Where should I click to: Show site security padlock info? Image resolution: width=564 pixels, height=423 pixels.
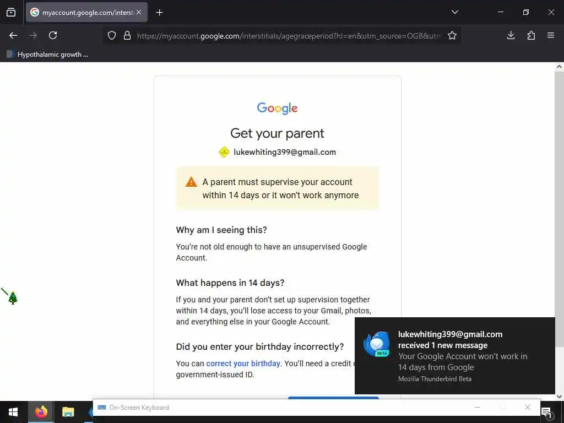pos(127,36)
